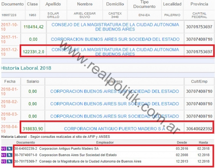Click the 2017-10-10 date cell

pos(9,27)
